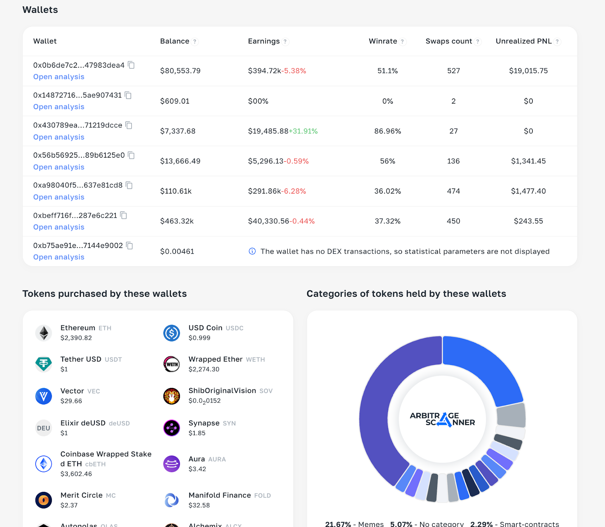Show help tooltip for Unrealized PNL column
This screenshot has height=527, width=605.
(x=557, y=42)
